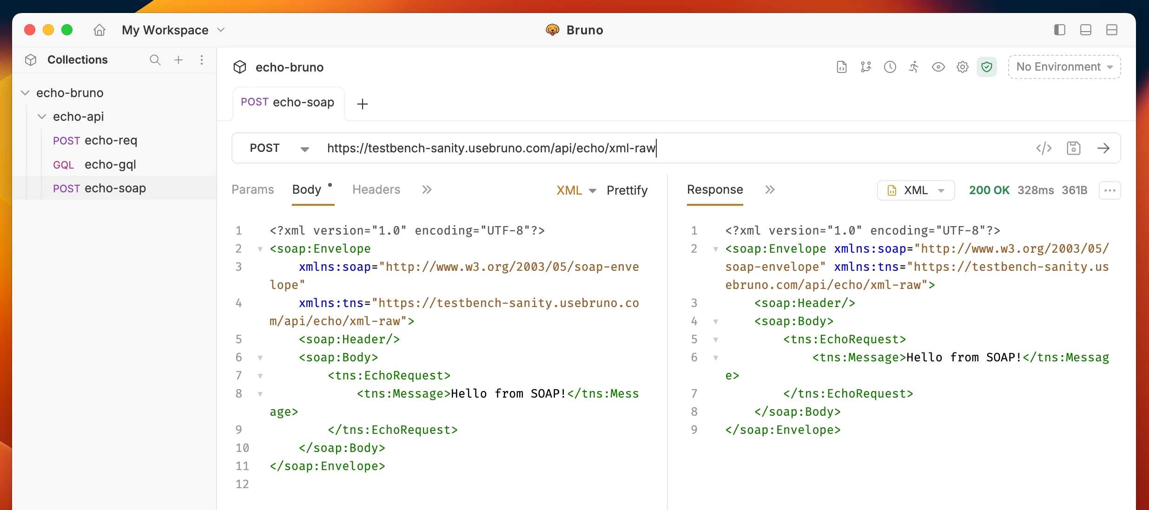
Task: Save the request with the disk icon
Action: 1074,148
